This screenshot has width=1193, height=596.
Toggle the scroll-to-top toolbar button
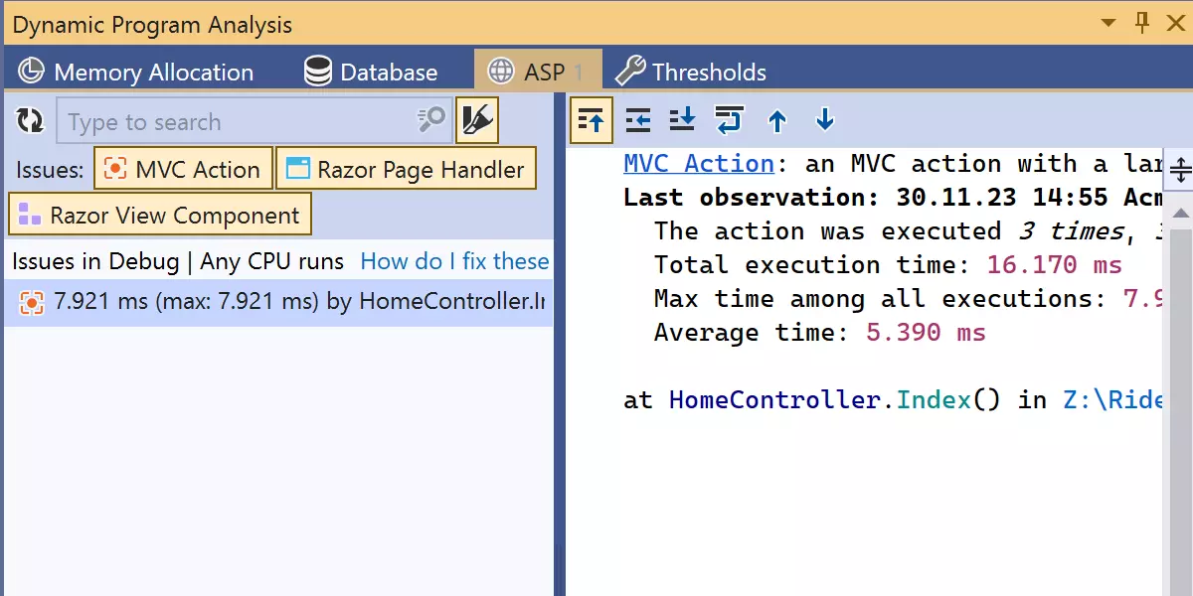(592, 121)
